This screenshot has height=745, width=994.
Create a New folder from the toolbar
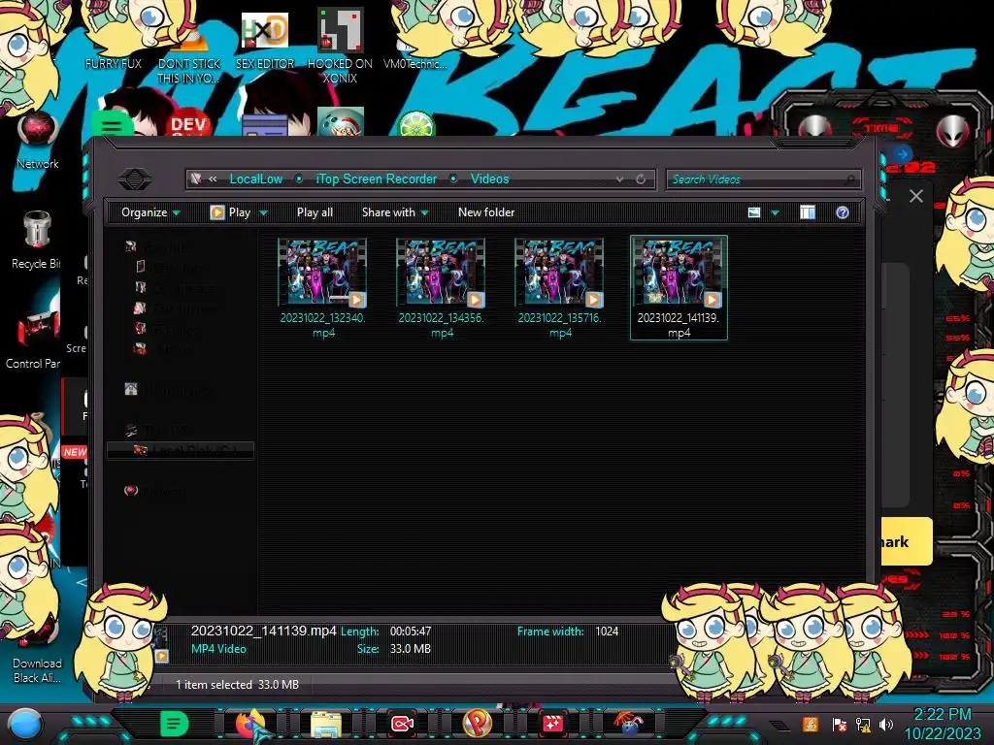pyautogui.click(x=486, y=212)
